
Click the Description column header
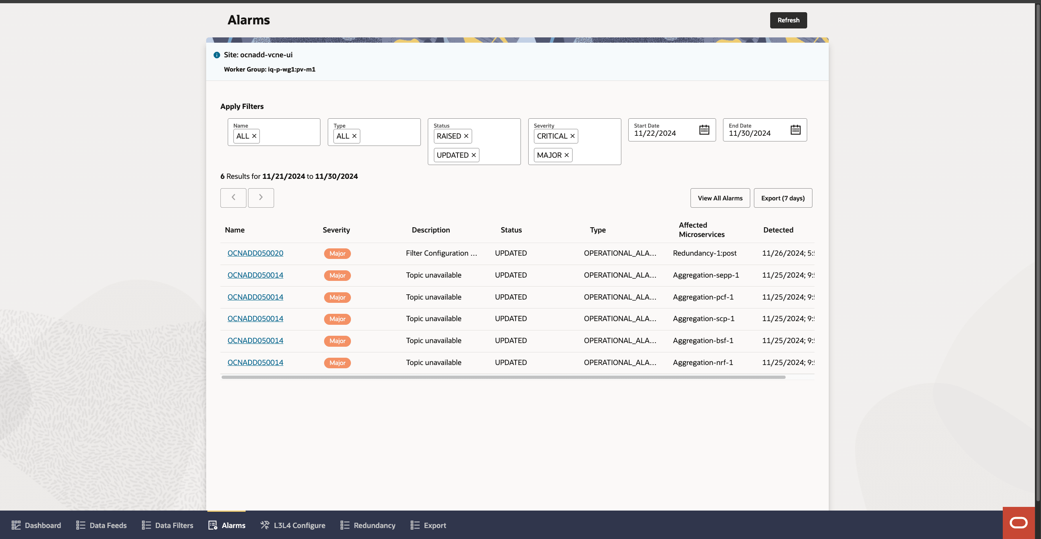(x=431, y=230)
